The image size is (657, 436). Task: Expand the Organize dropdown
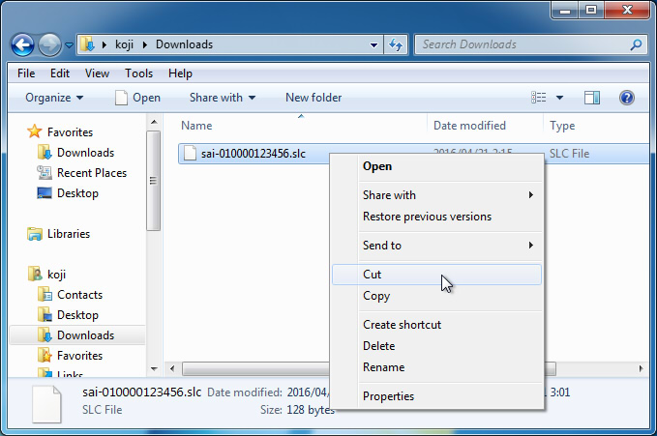[x=54, y=98]
